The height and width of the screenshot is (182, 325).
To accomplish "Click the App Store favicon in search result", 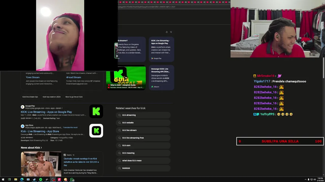I will (x=23, y=126).
